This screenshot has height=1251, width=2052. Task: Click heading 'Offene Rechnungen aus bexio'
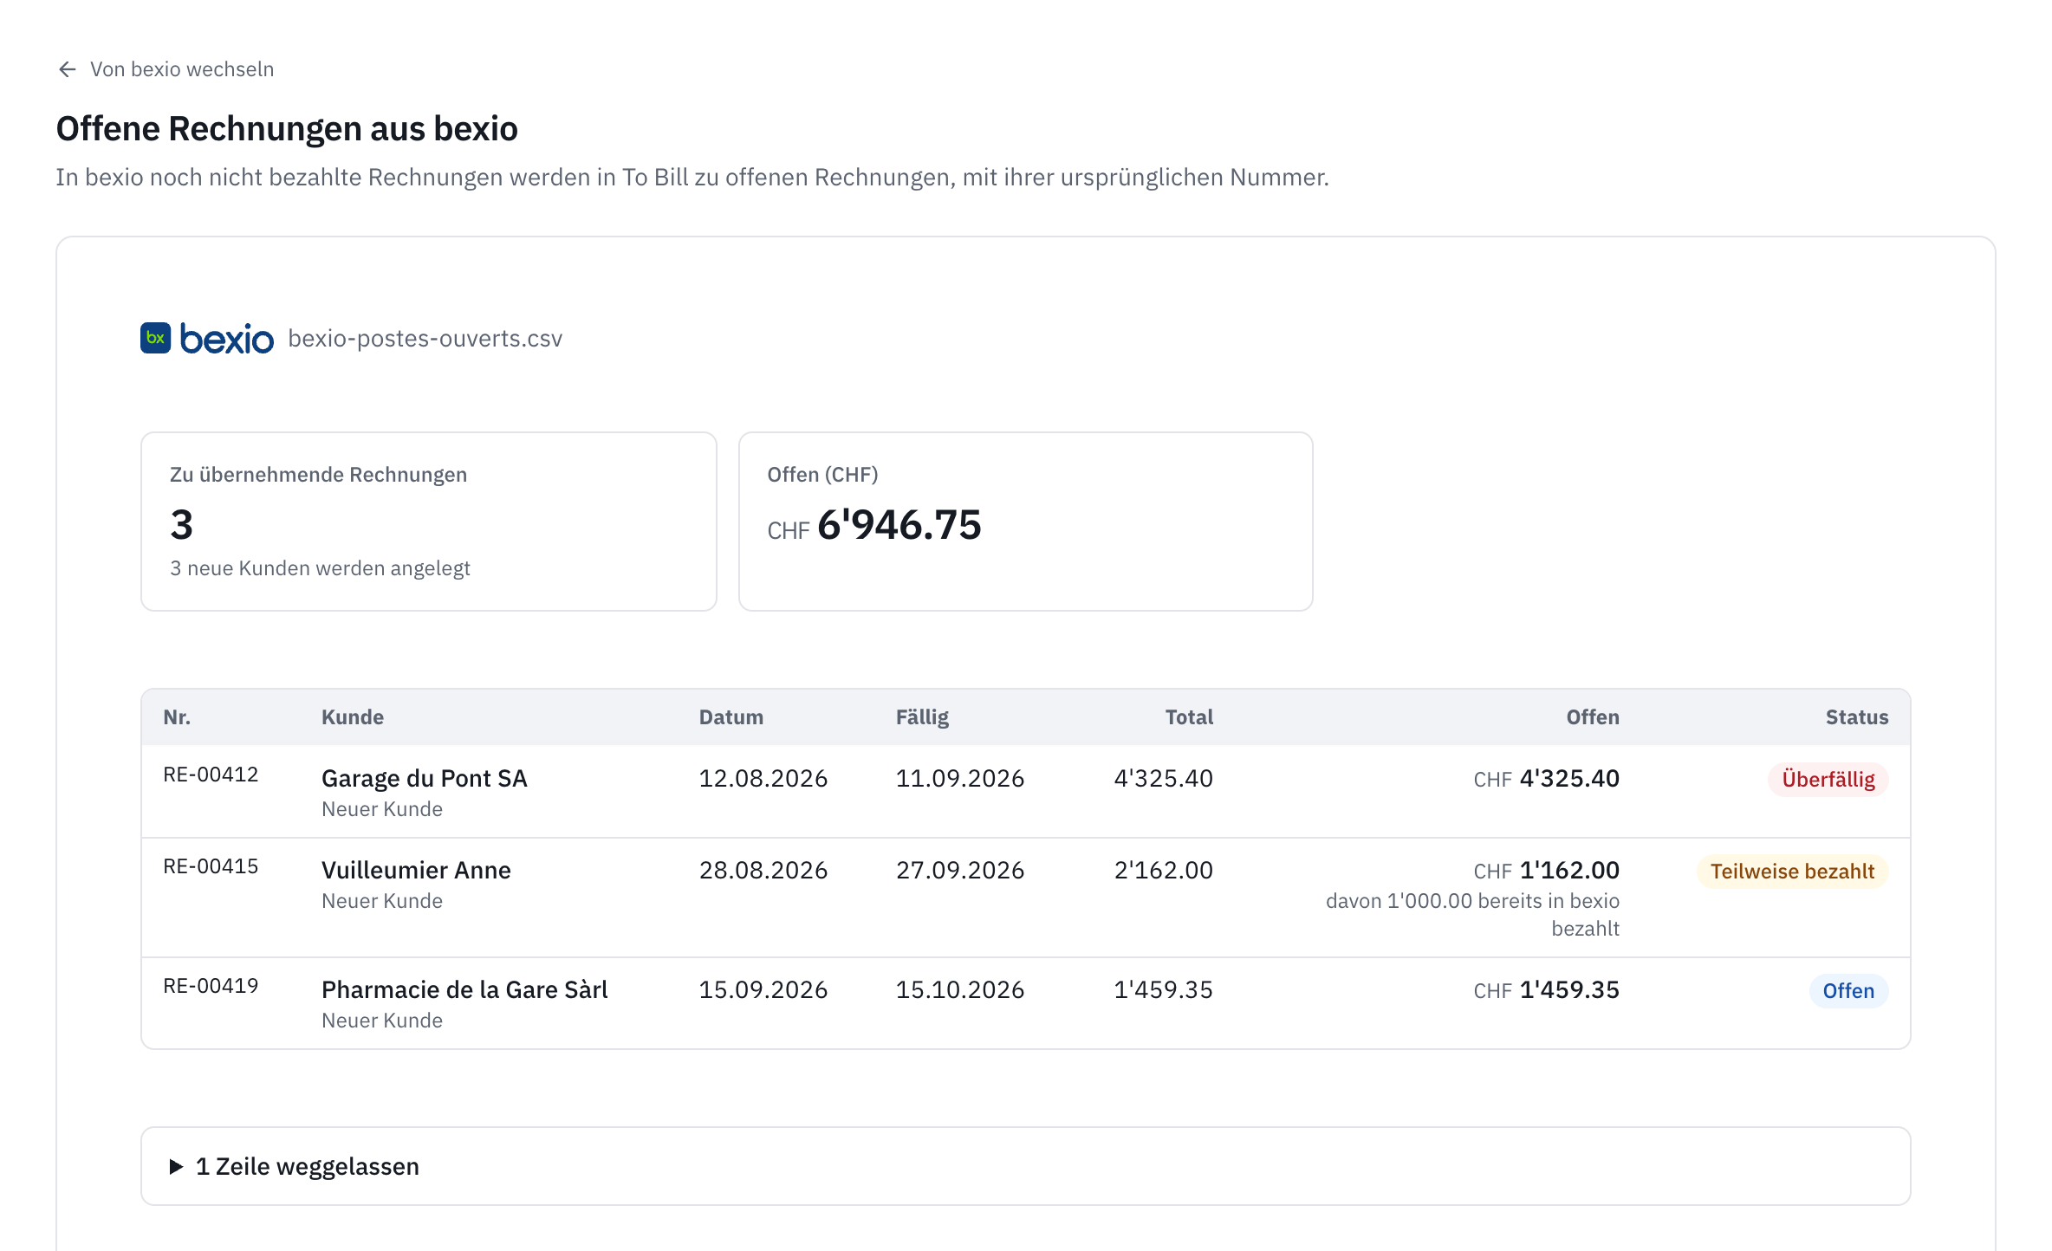[x=287, y=129]
